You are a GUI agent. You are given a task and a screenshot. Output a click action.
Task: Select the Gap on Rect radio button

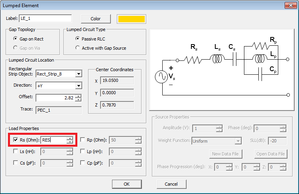pyautogui.click(x=16, y=39)
